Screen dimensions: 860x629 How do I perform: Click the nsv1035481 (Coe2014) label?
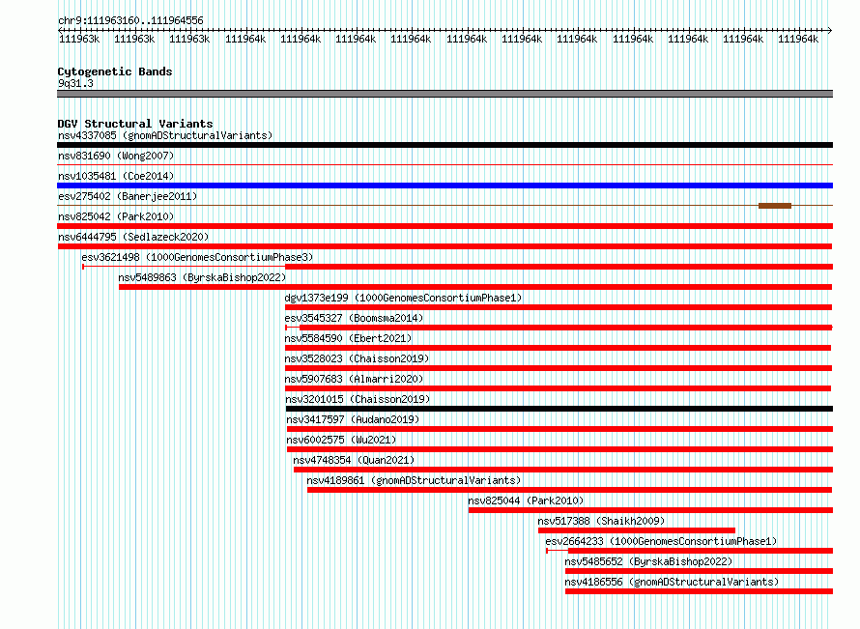point(116,176)
